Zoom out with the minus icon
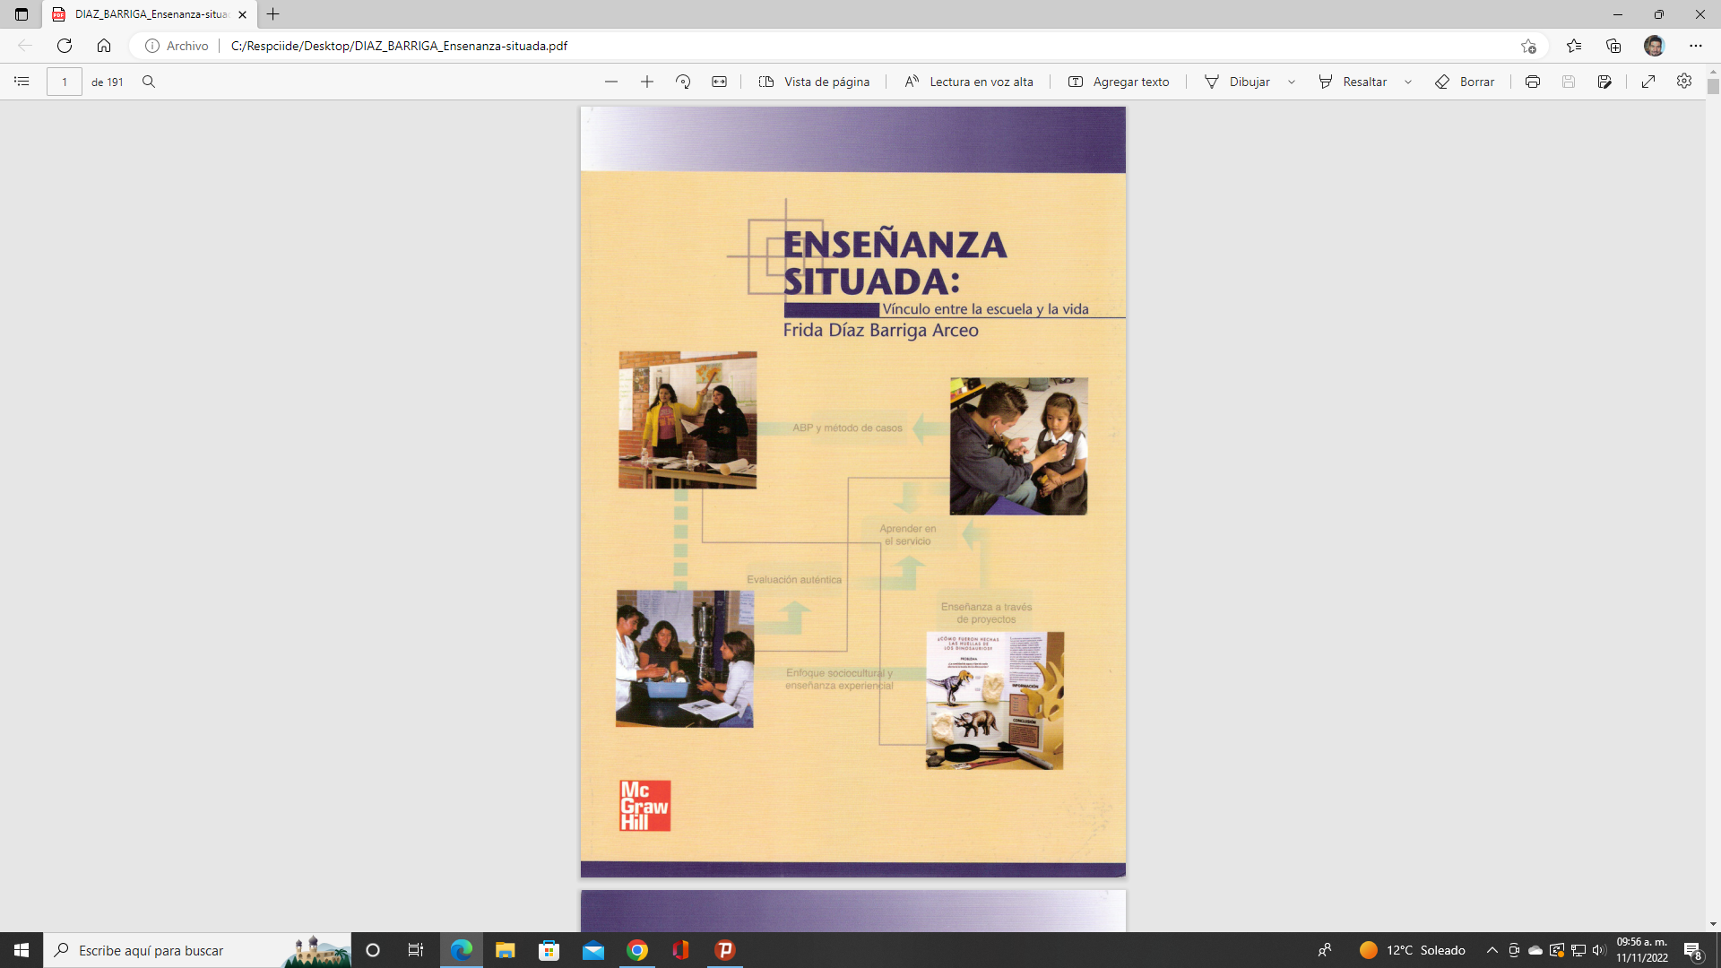 pyautogui.click(x=611, y=82)
